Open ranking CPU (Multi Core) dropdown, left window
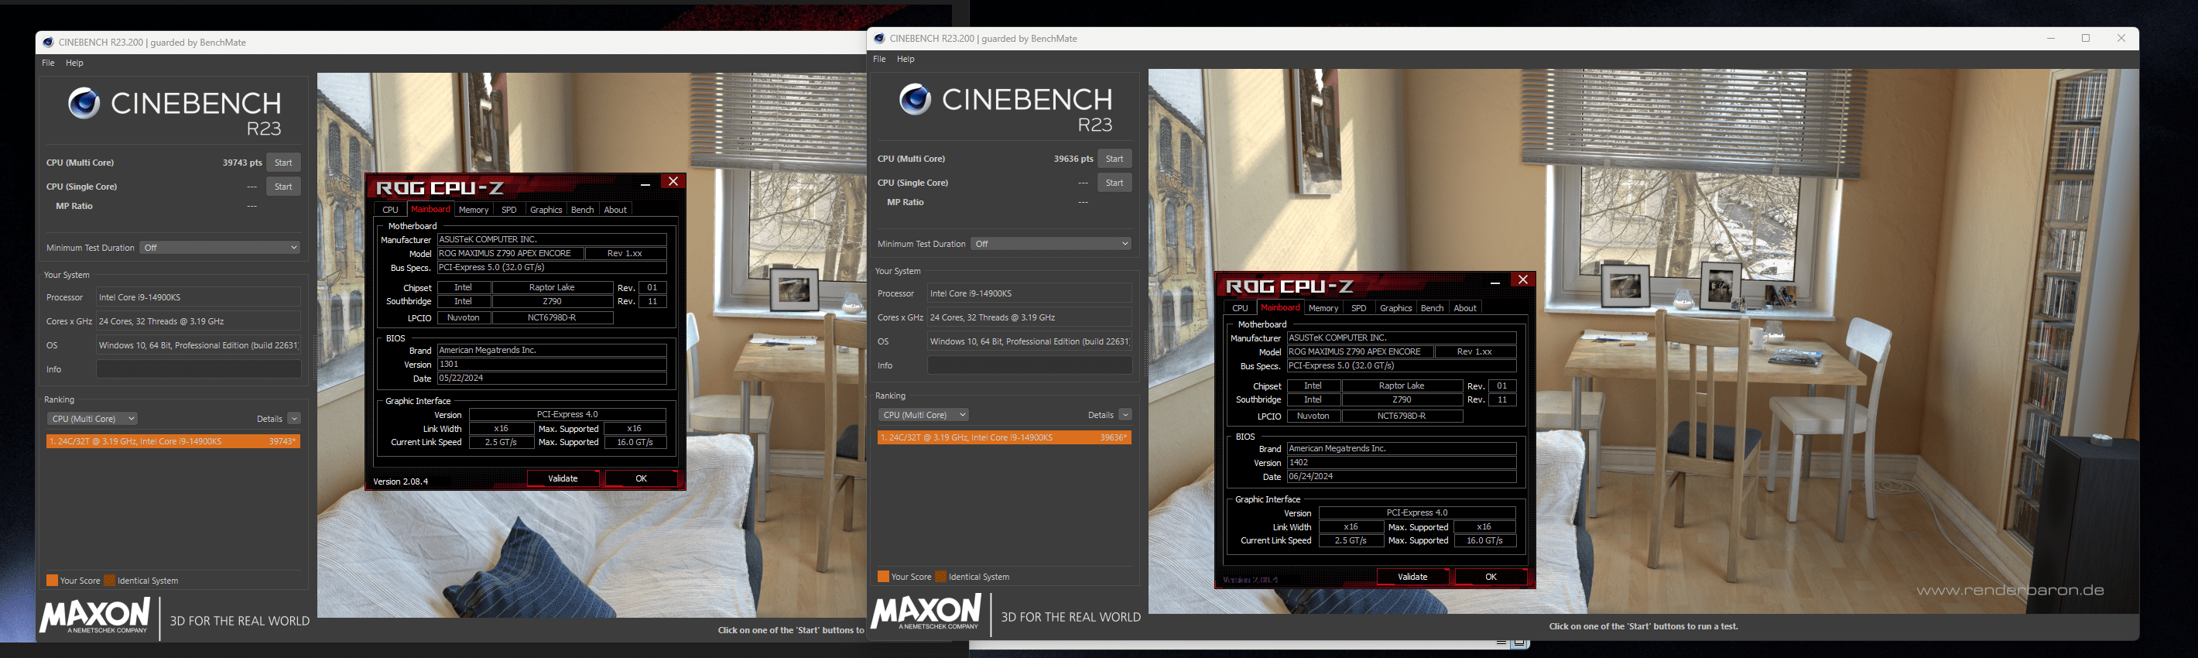 click(92, 419)
